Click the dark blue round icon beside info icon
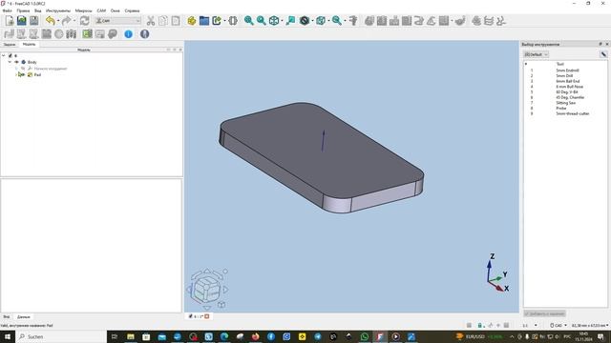Viewport: 611px width, 343px height. tap(144, 34)
